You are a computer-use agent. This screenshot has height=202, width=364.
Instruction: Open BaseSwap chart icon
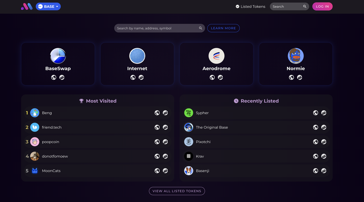pyautogui.click(x=62, y=77)
